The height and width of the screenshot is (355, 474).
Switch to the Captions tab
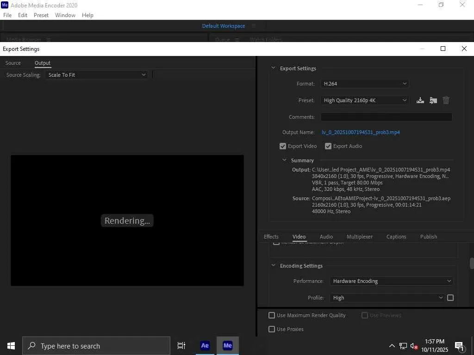(396, 237)
